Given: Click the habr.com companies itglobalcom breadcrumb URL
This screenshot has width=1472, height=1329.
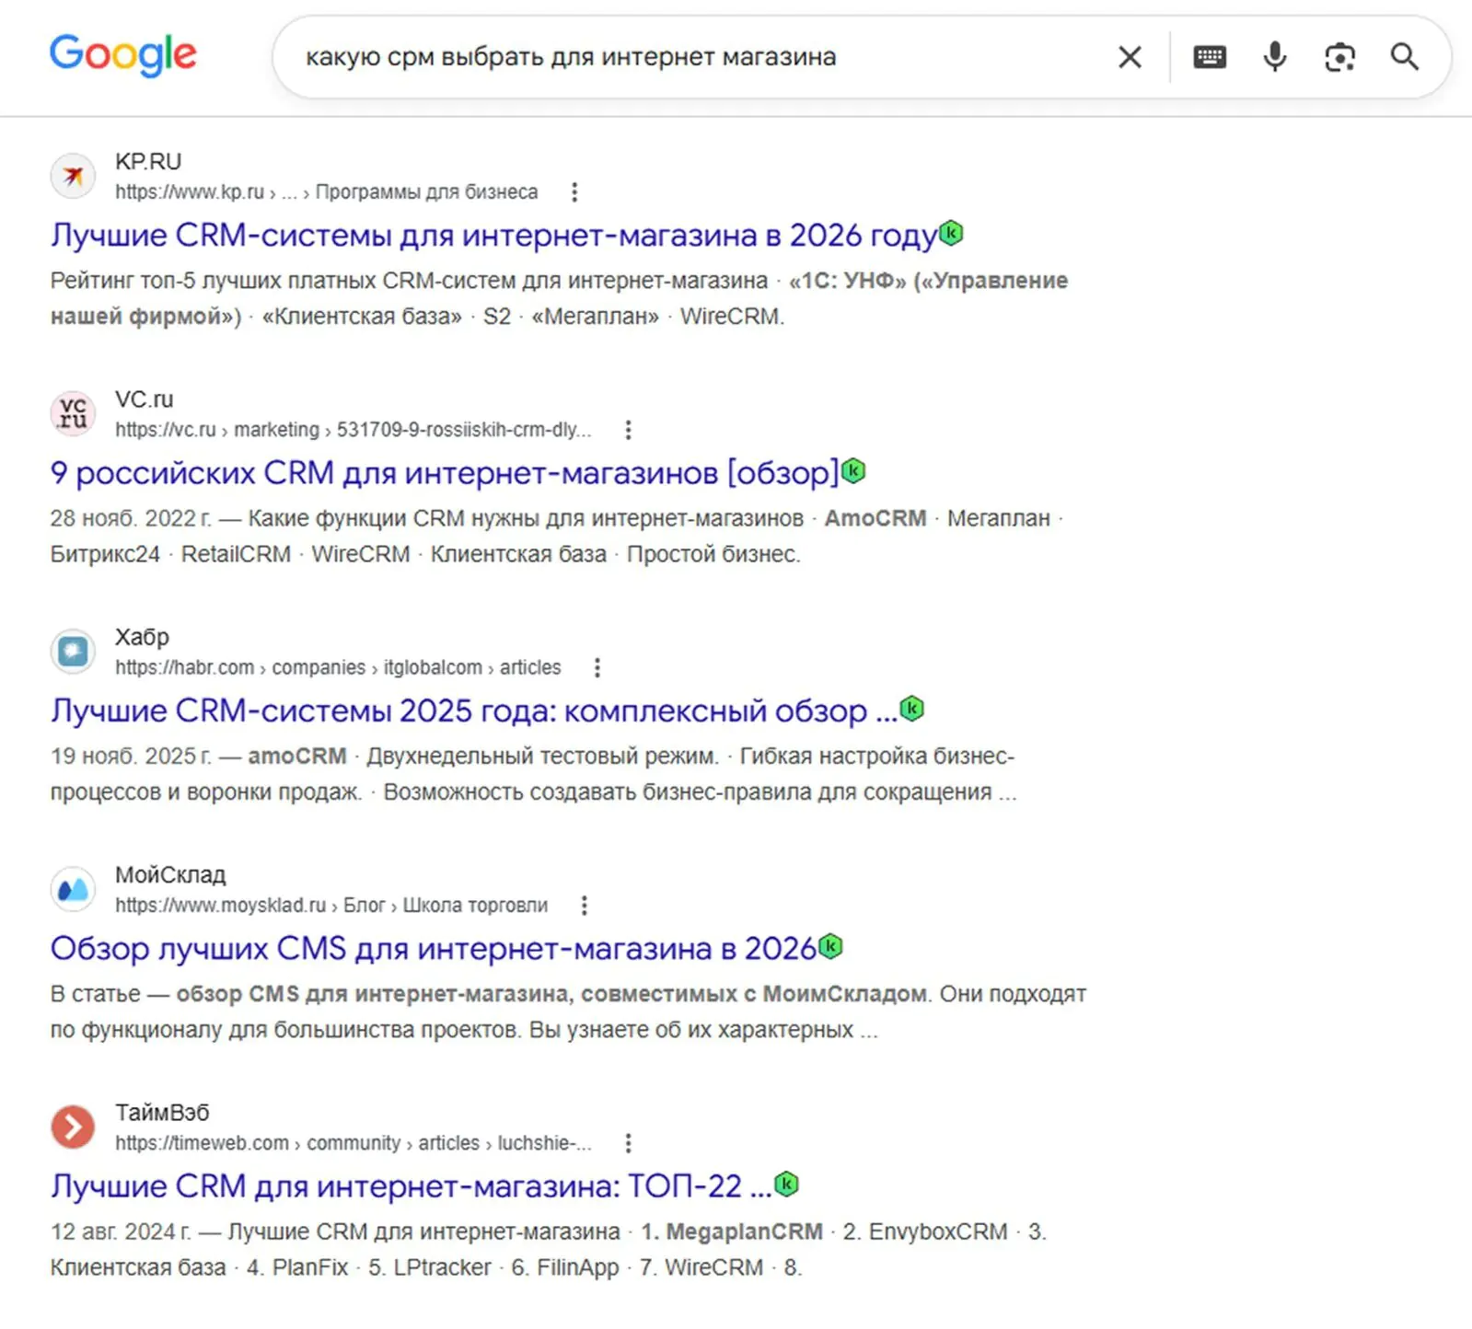Looking at the screenshot, I should 338,667.
